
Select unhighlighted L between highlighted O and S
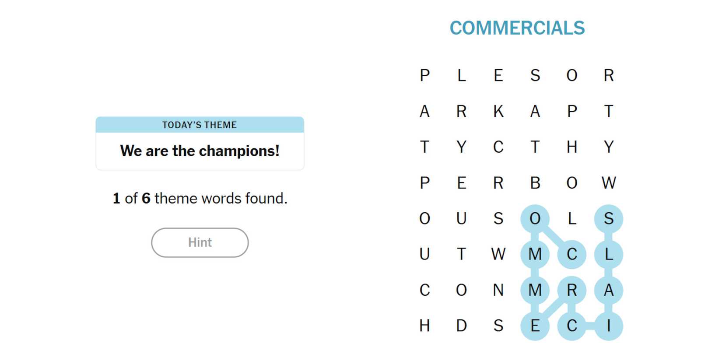point(571,219)
